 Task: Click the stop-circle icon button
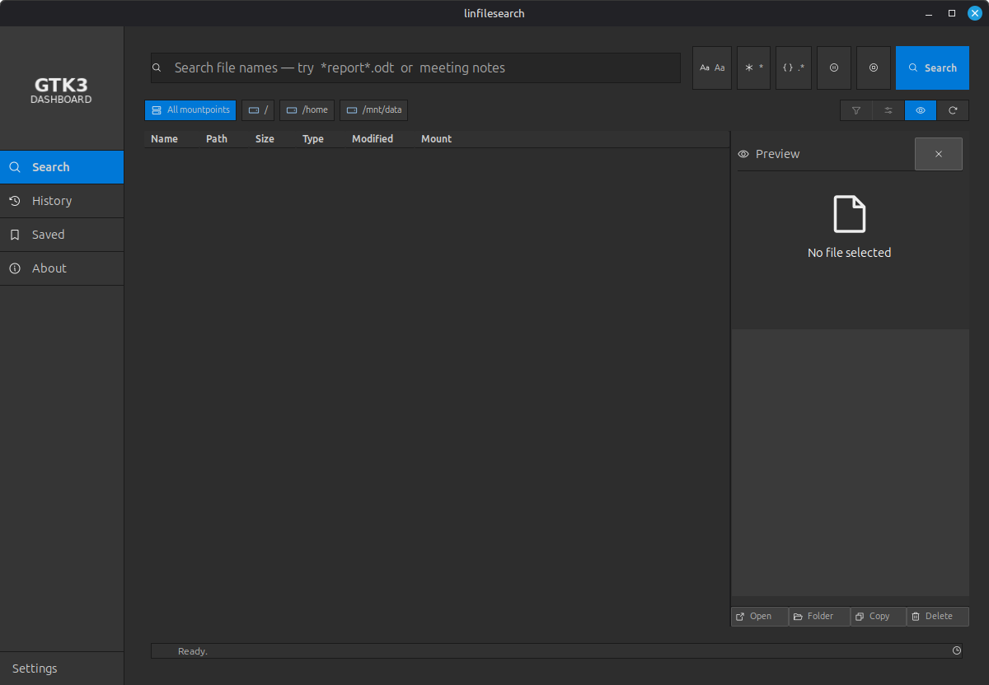pyautogui.click(x=874, y=68)
